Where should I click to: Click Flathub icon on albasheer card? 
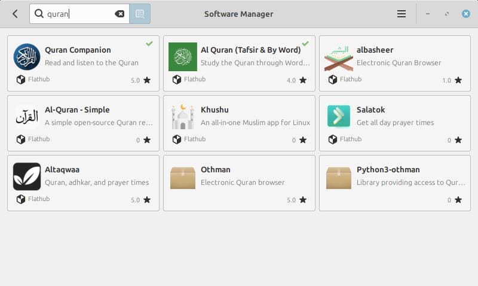pos(333,80)
